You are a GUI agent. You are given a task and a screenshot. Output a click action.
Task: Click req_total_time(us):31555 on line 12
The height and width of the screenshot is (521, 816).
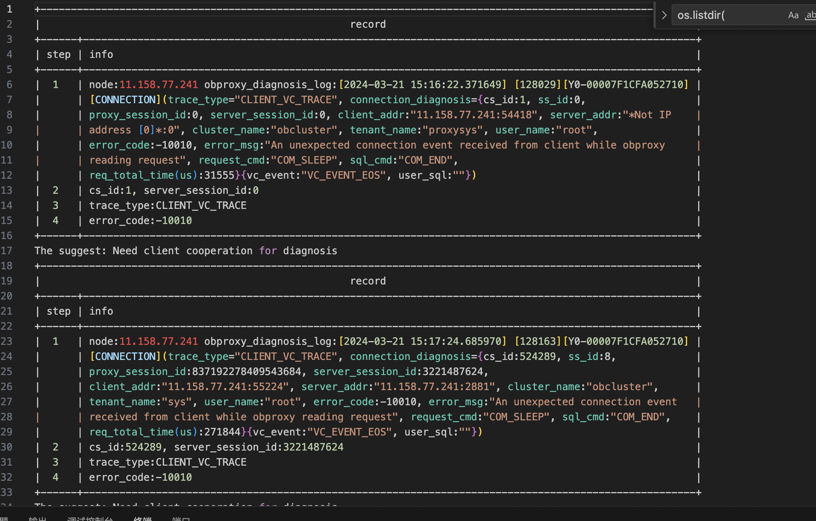click(162, 175)
